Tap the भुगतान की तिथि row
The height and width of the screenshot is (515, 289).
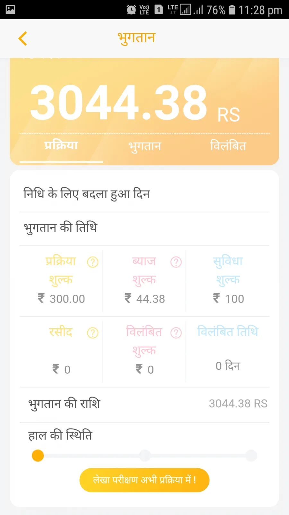pyautogui.click(x=144, y=228)
